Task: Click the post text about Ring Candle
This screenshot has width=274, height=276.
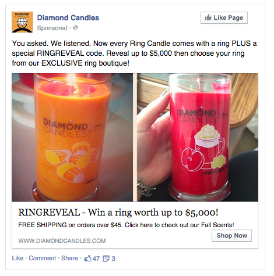Action: point(134,53)
